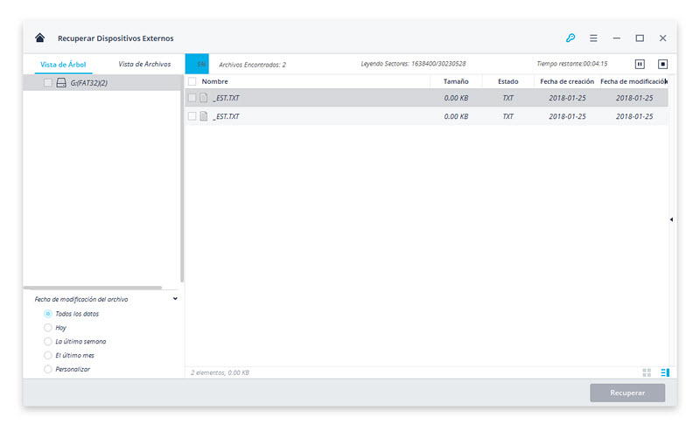Click Tiempo restante 00:04:15 text
The height and width of the screenshot is (431, 700).
572,64
